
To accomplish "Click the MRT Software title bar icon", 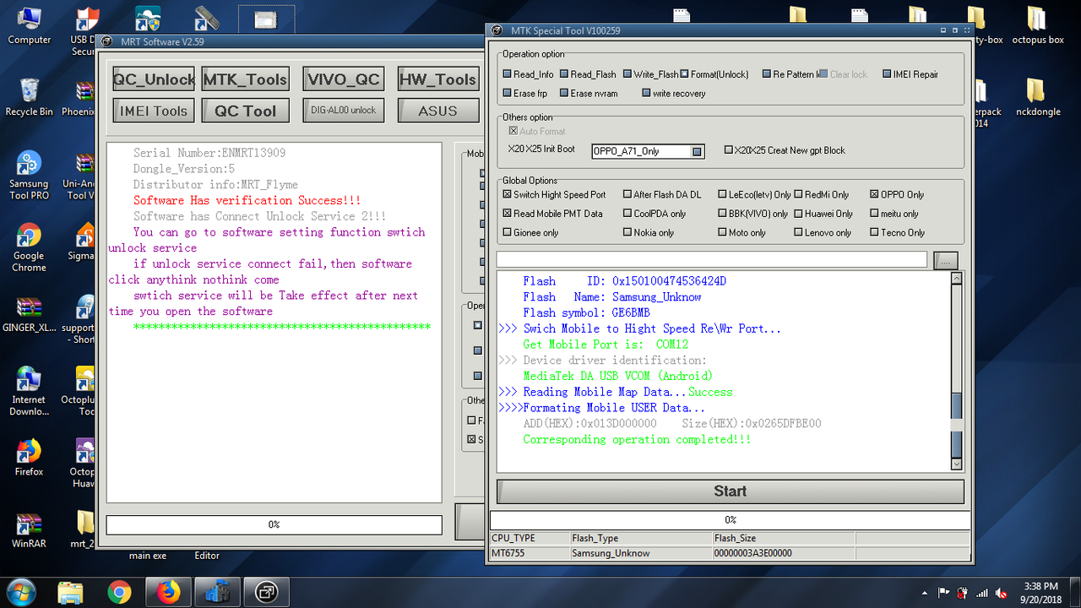I will [x=107, y=41].
